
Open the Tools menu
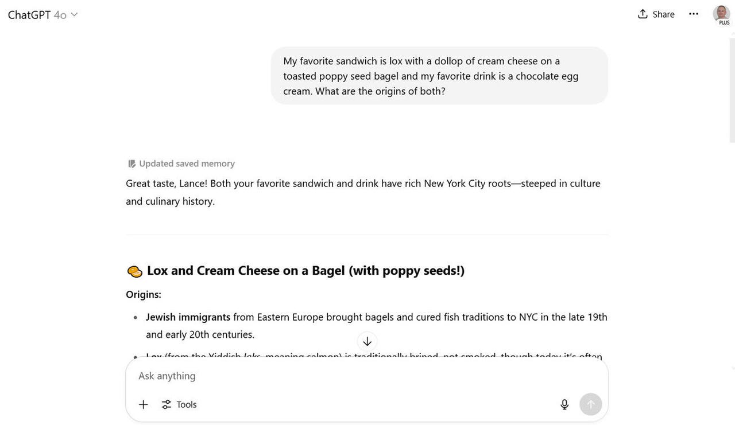179,404
